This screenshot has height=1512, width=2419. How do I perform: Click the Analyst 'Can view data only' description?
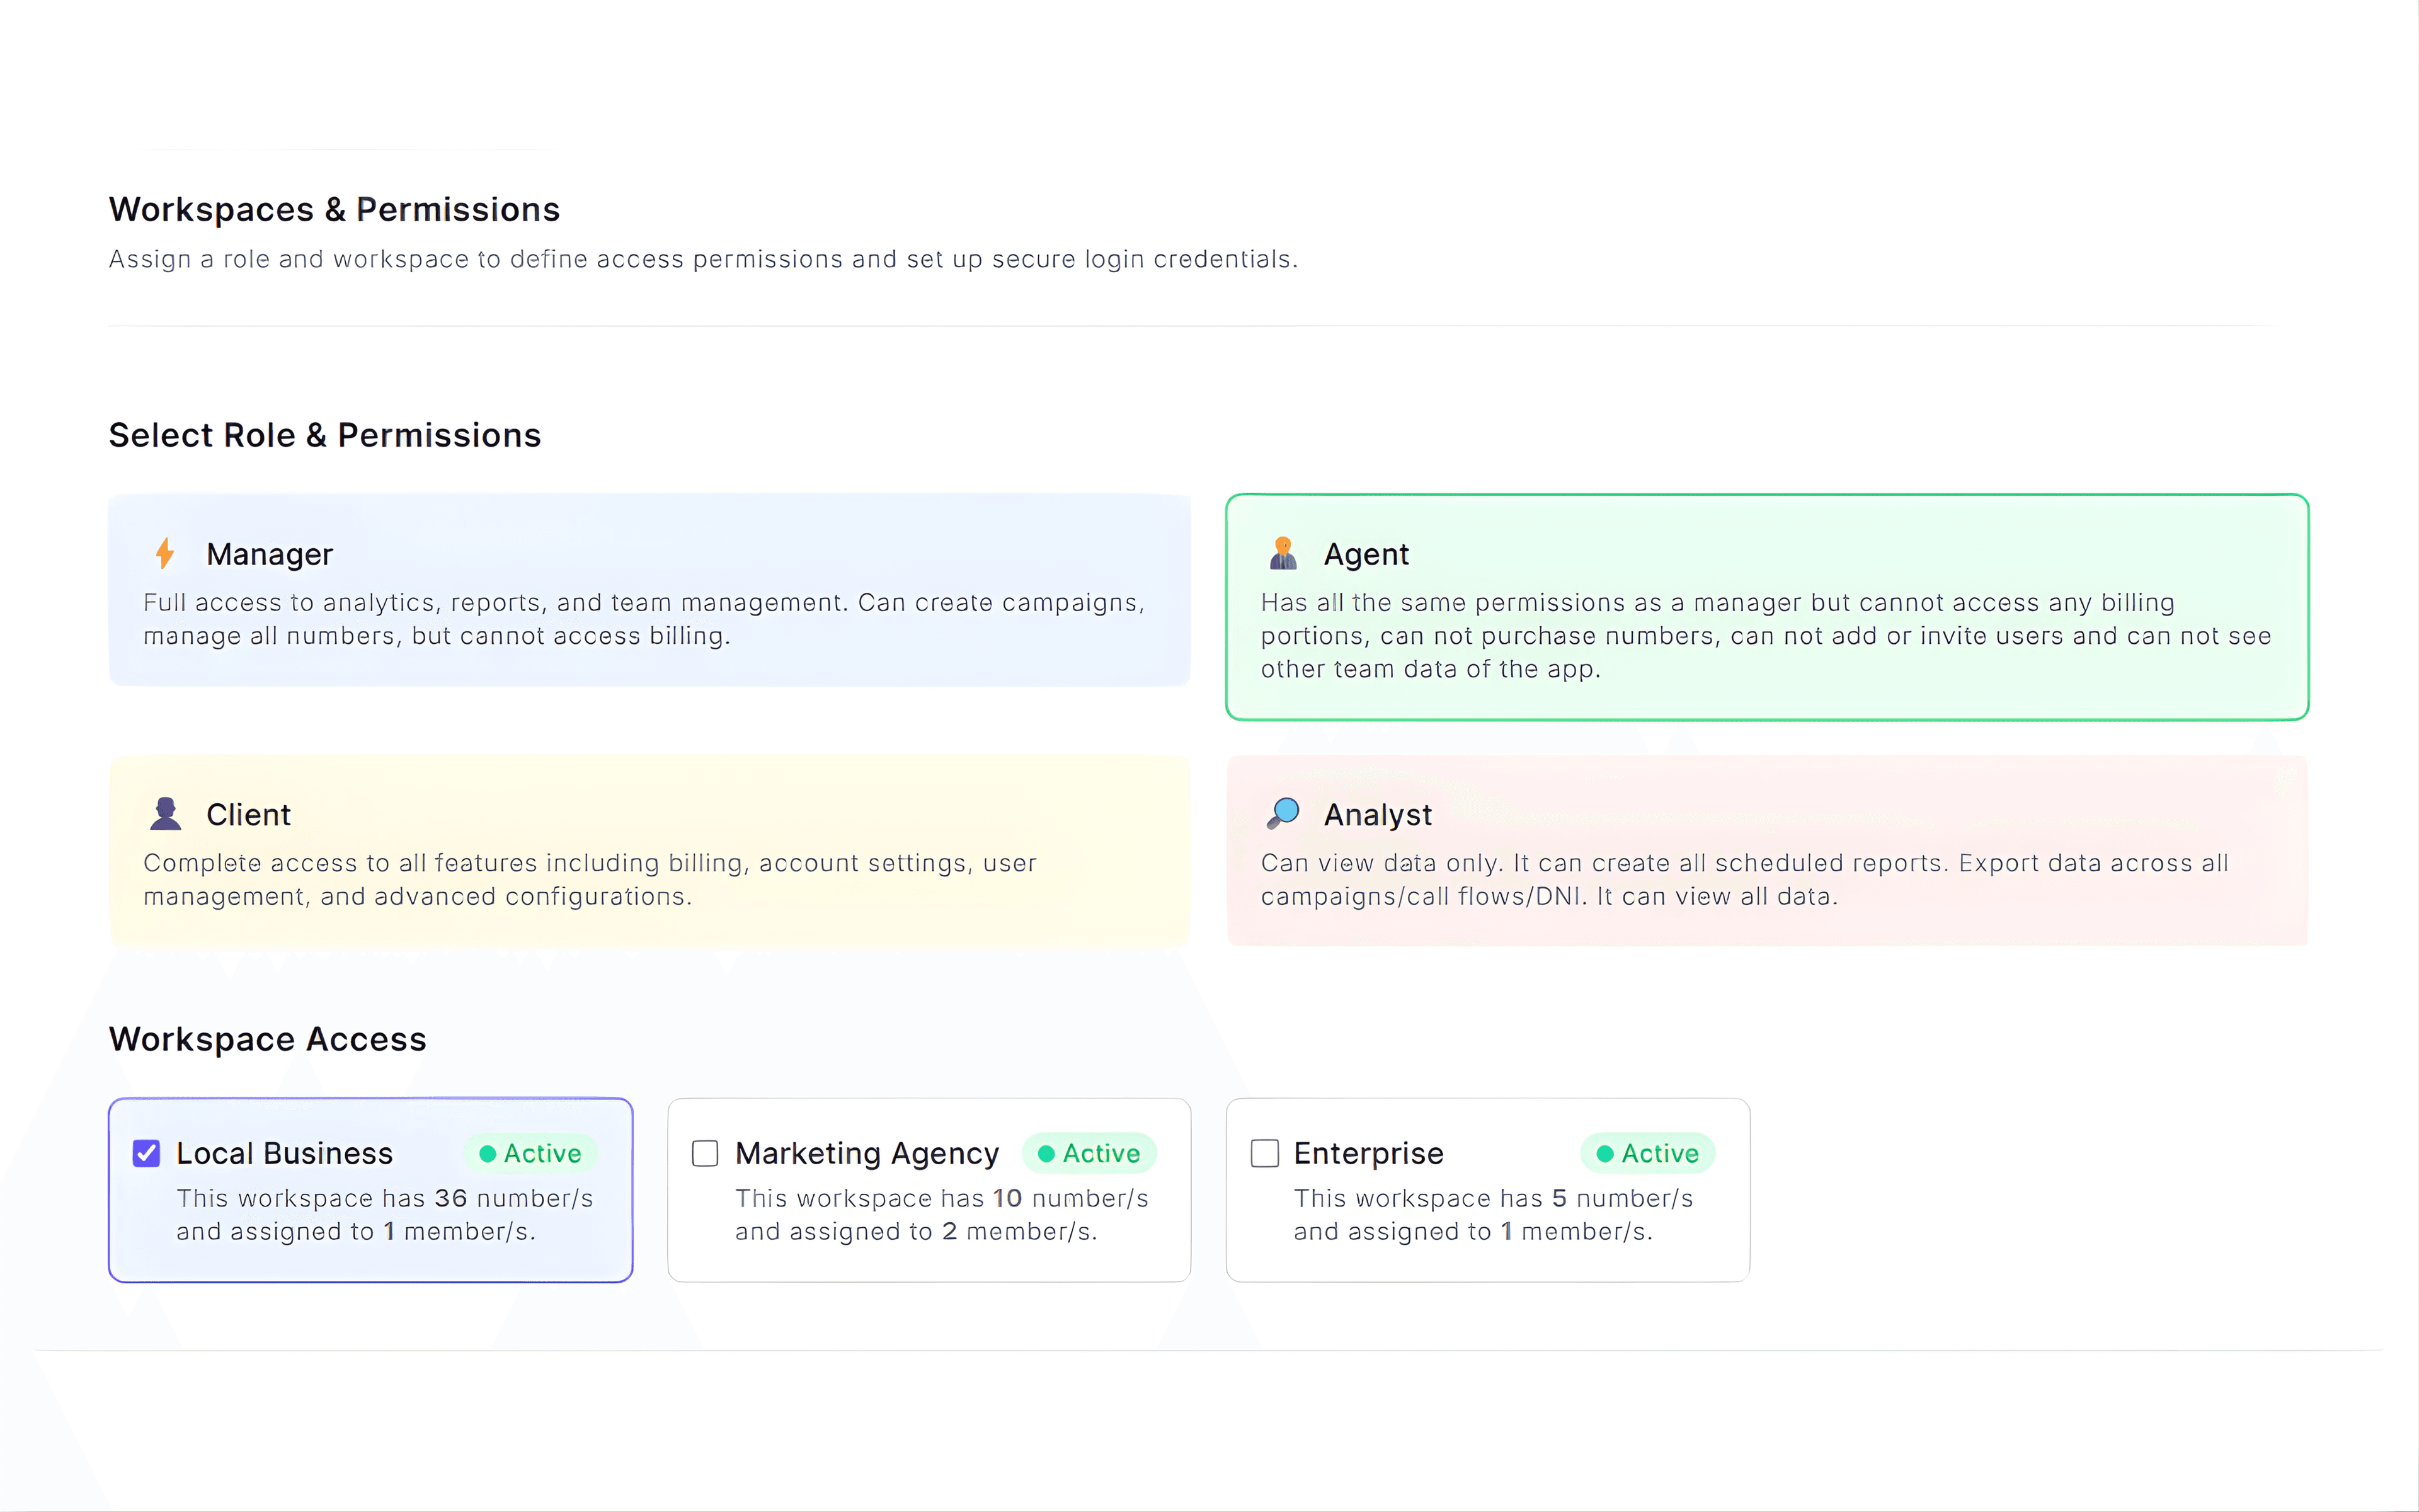pyautogui.click(x=1746, y=879)
